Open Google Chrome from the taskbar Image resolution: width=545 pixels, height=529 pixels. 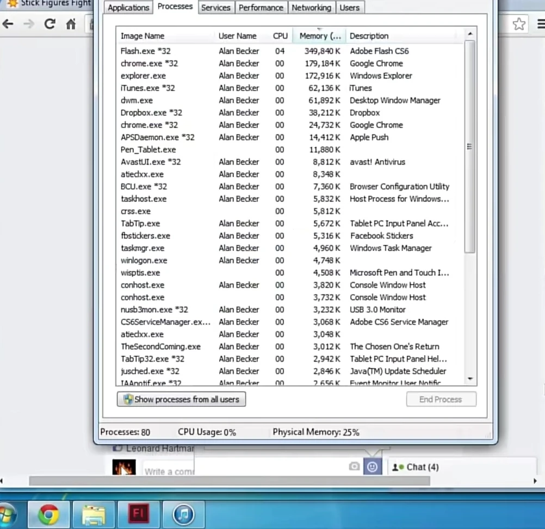tap(48, 514)
